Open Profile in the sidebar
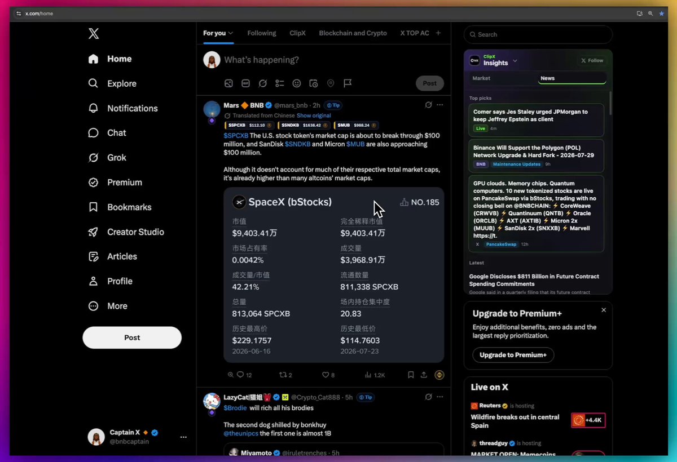Viewport: 677px width, 462px height. coord(111,281)
